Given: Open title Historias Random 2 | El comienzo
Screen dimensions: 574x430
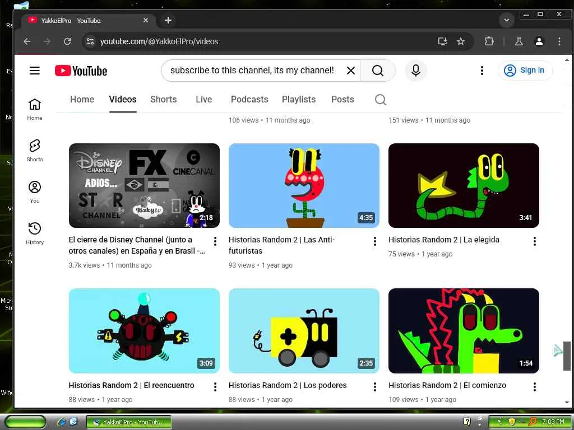Looking at the screenshot, I should (447, 385).
